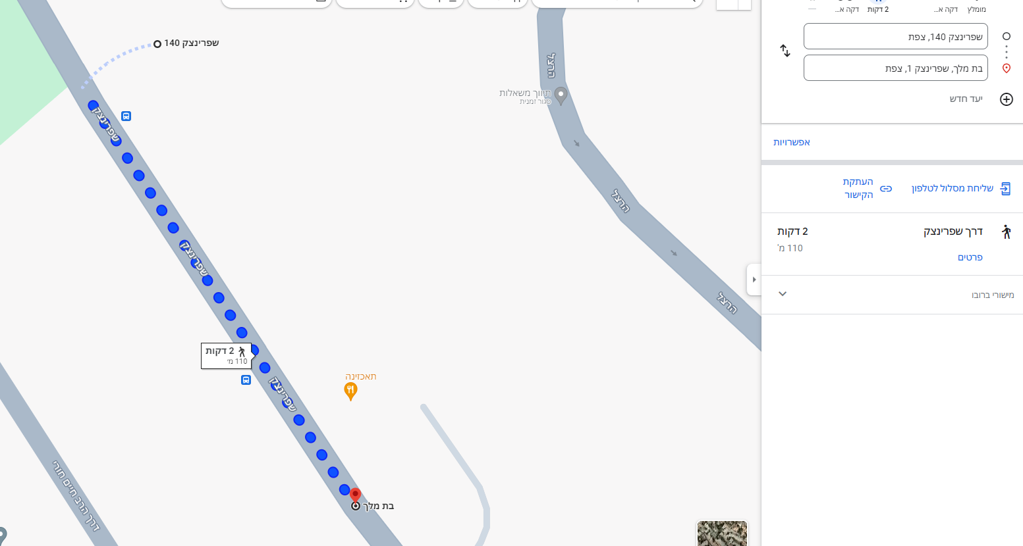This screenshot has width=1023, height=546.
Task: Select the דרך שפרינצק walking route
Action: (892, 244)
